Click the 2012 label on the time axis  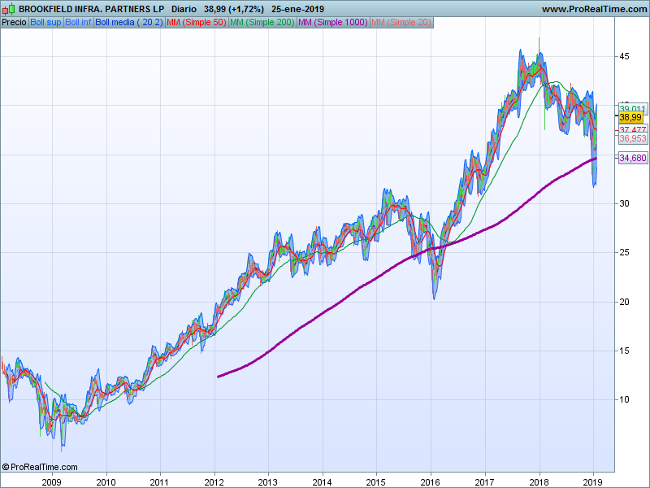(x=214, y=482)
